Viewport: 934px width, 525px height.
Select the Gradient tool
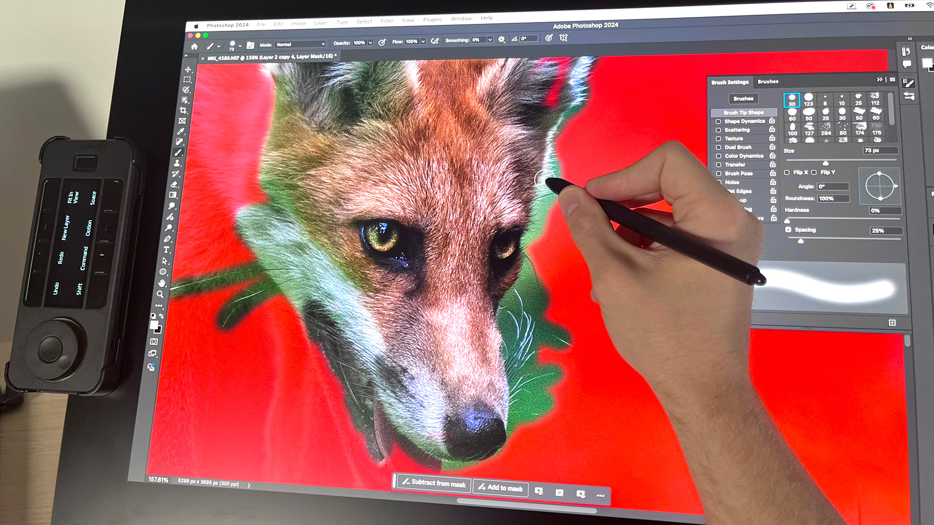pyautogui.click(x=173, y=195)
